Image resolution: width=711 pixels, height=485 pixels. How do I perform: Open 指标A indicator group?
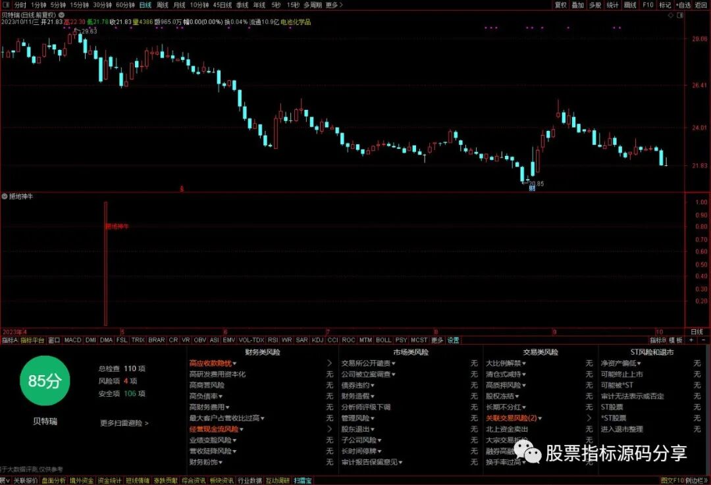click(9, 340)
